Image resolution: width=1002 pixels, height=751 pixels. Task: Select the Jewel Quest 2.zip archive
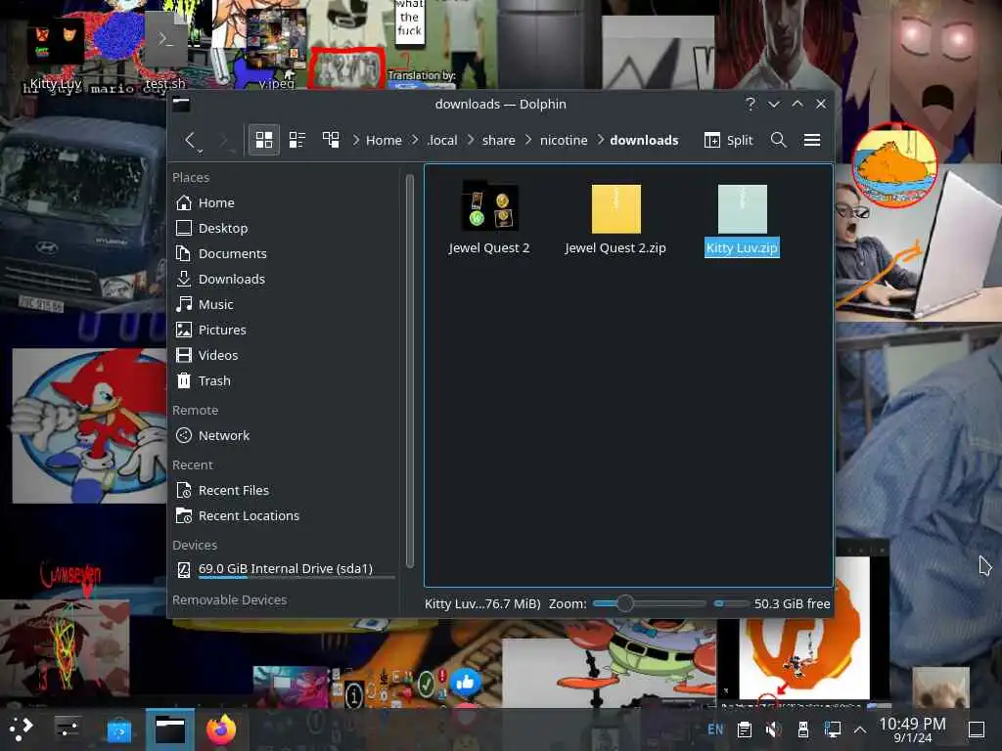point(615,219)
